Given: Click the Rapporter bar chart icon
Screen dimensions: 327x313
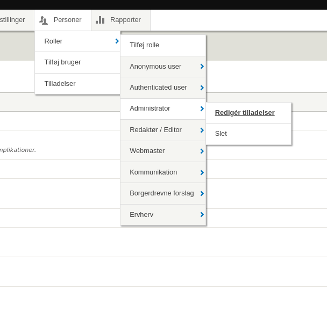Looking at the screenshot, I should [x=100, y=20].
